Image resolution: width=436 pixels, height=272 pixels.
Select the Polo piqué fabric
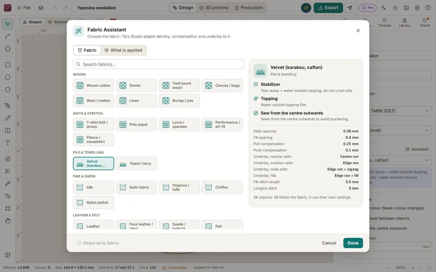pos(137,125)
